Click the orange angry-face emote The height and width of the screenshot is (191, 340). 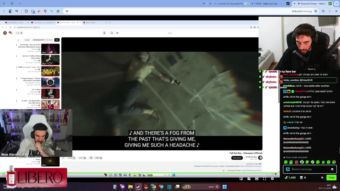(296, 162)
